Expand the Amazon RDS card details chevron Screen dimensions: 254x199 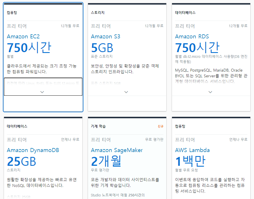click(x=210, y=92)
